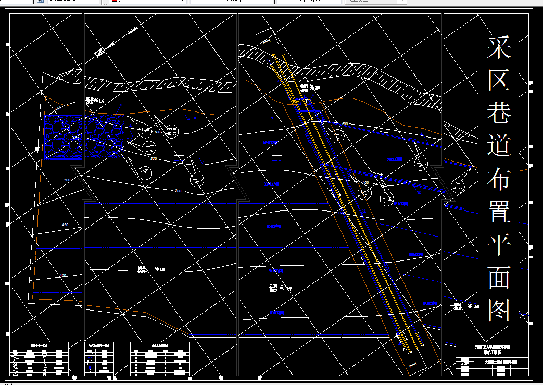The image size is (543, 385).
Task: Select the title character 区
Action: click(499, 80)
